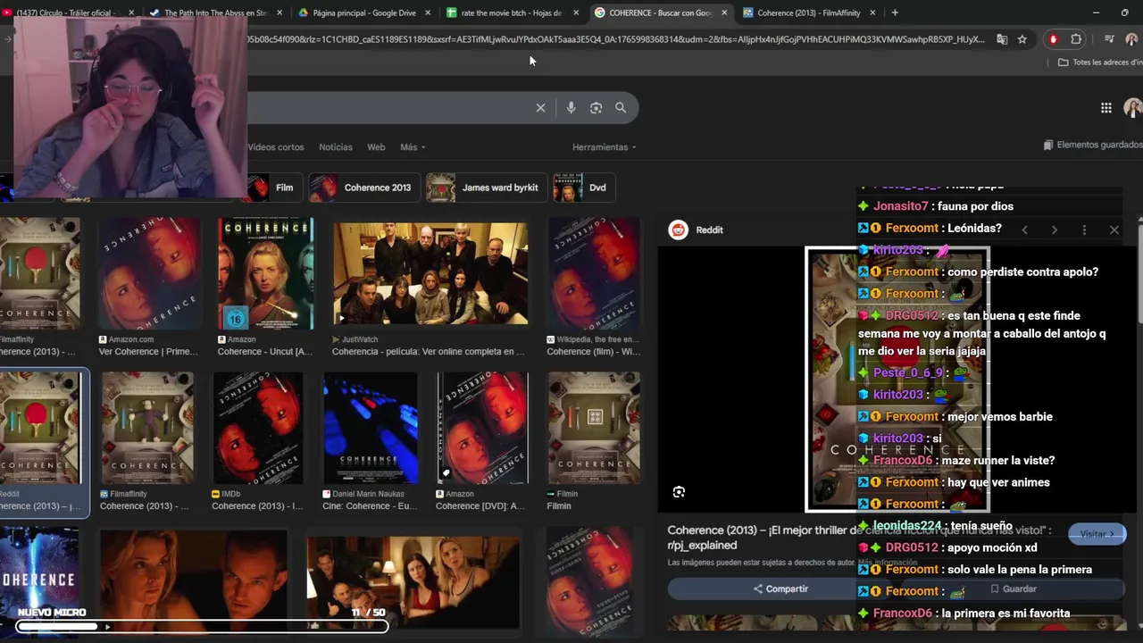Click the Visitar button in preview
This screenshot has width=1143, height=643.
(1097, 534)
